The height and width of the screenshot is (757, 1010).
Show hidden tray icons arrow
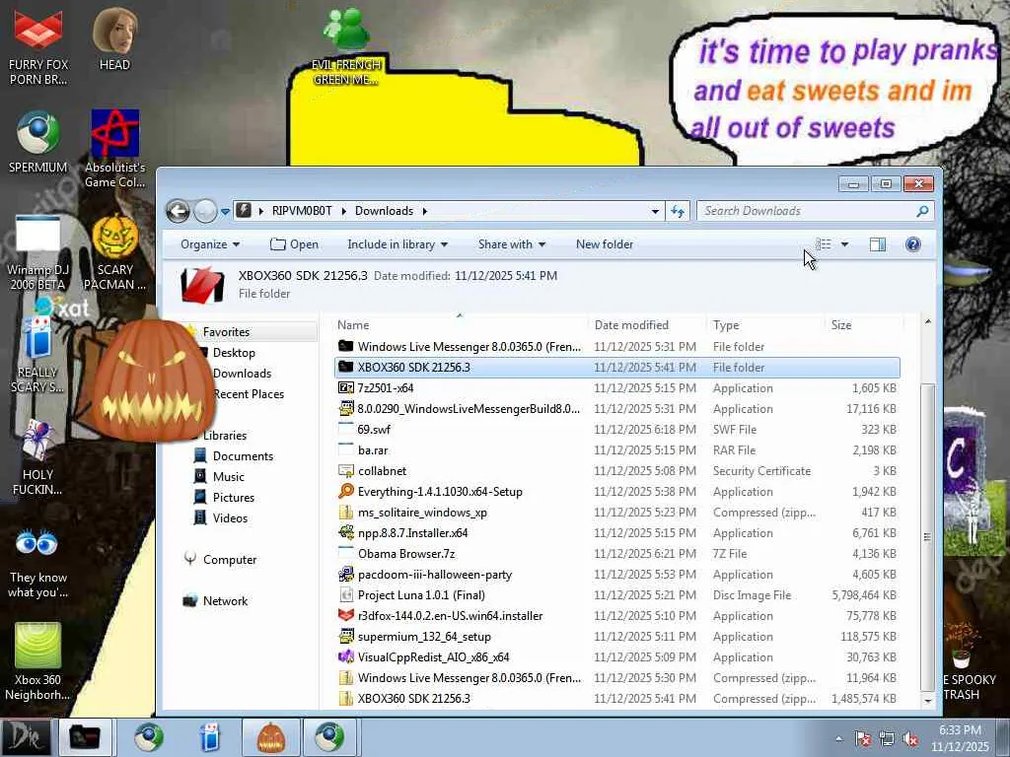coord(838,739)
